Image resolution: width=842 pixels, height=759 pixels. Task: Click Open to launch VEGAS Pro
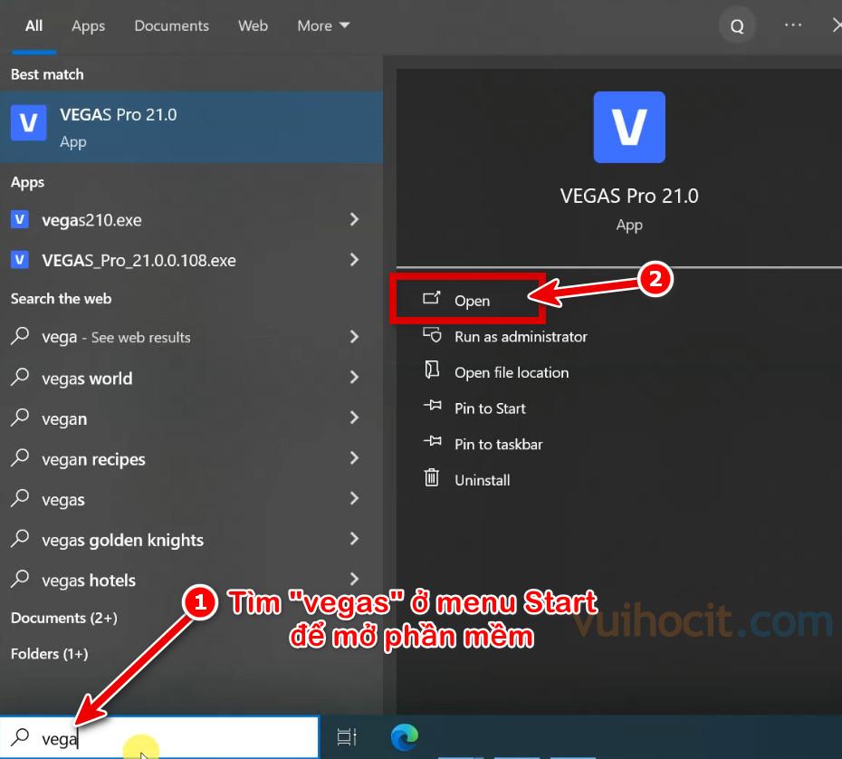pos(471,301)
